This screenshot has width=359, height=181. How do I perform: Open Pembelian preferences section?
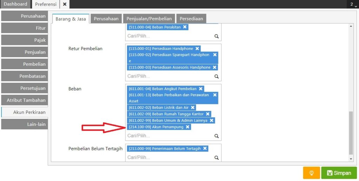click(25, 64)
